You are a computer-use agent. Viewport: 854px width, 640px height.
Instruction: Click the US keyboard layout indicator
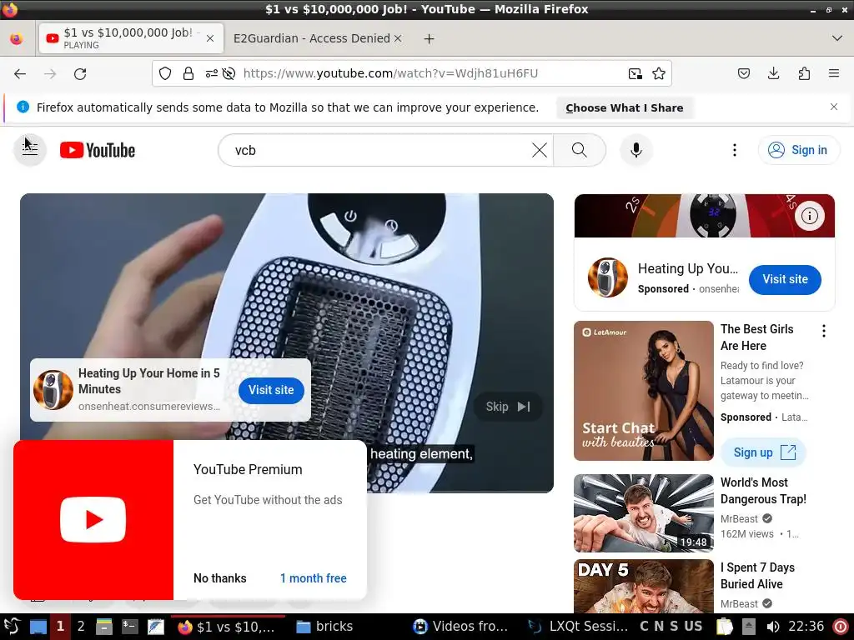click(x=693, y=627)
